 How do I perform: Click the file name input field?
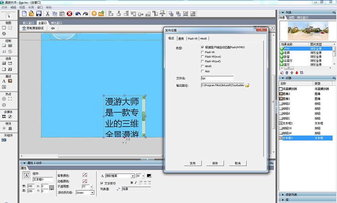(x=217, y=78)
